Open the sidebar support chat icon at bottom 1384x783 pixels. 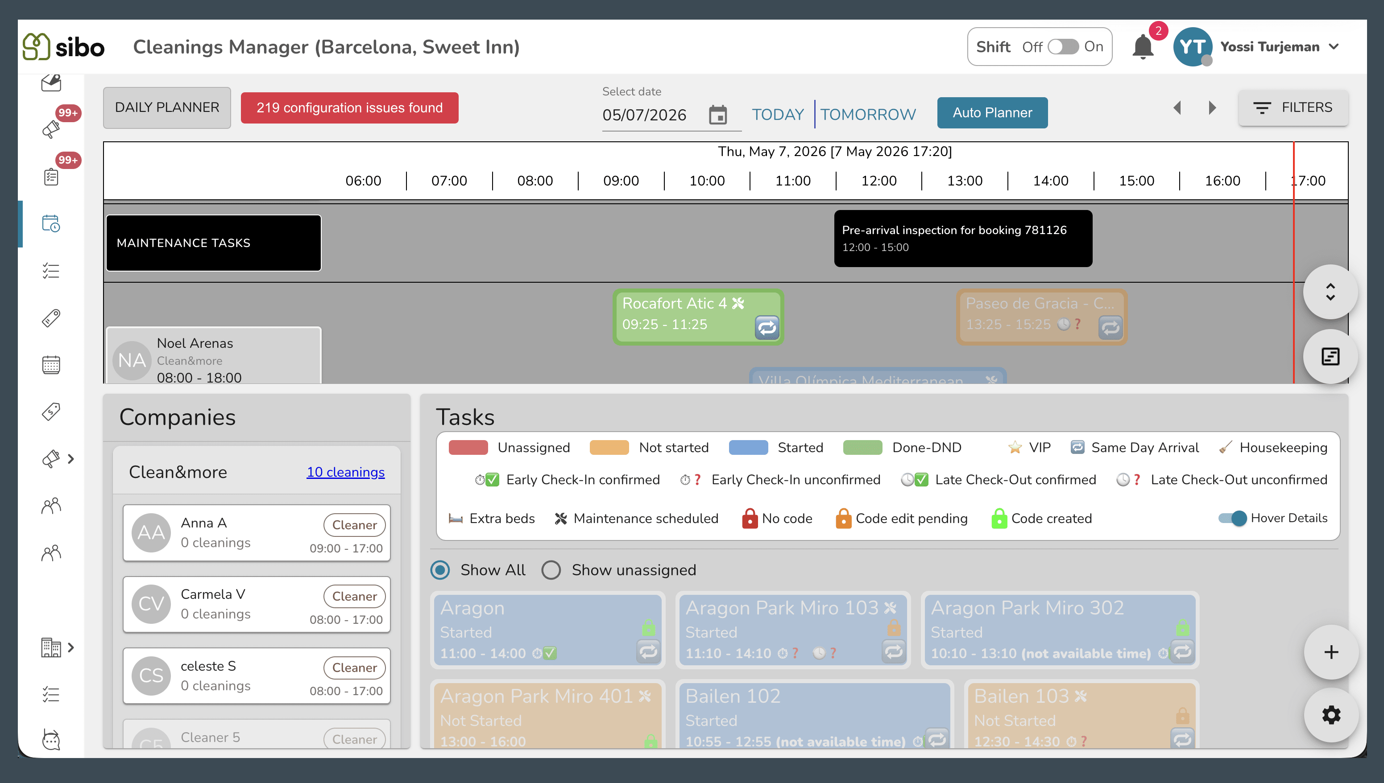pos(51,740)
